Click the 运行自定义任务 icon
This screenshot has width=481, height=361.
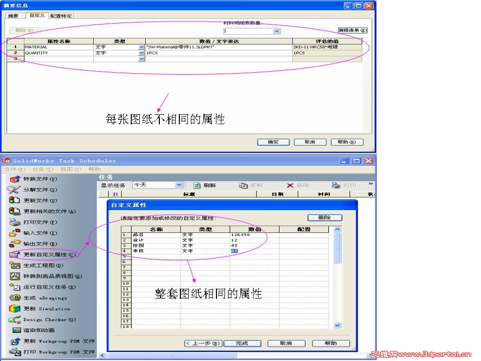[x=15, y=287]
